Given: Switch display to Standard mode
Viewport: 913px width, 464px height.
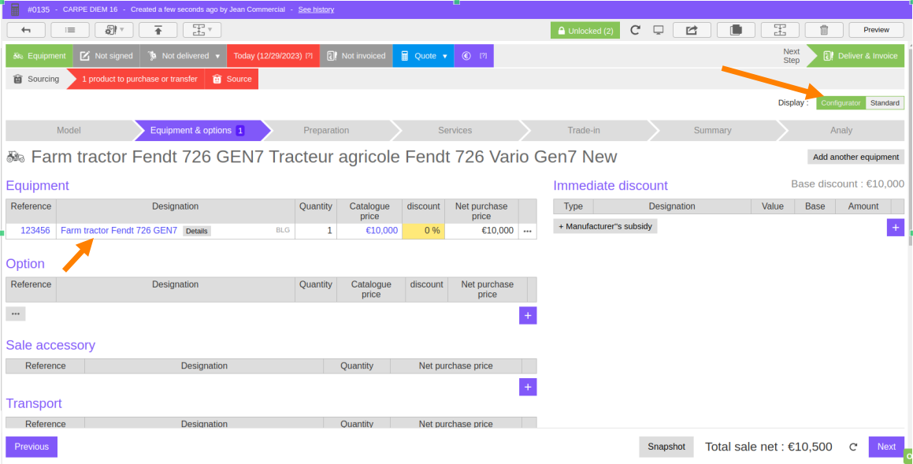Looking at the screenshot, I should 885,103.
